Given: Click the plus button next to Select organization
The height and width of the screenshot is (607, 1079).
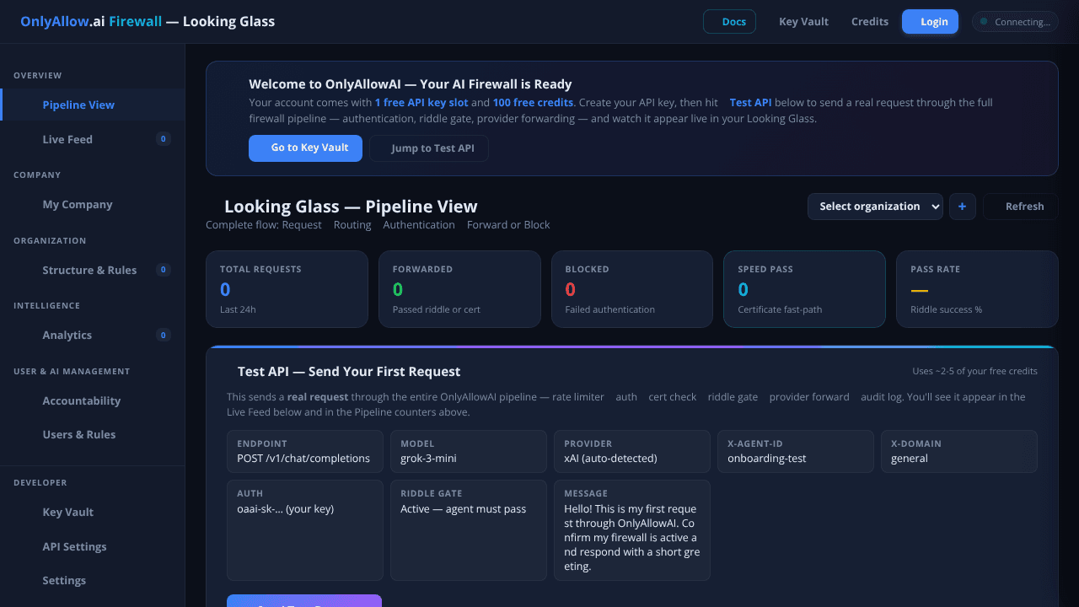Looking at the screenshot, I should [x=963, y=207].
